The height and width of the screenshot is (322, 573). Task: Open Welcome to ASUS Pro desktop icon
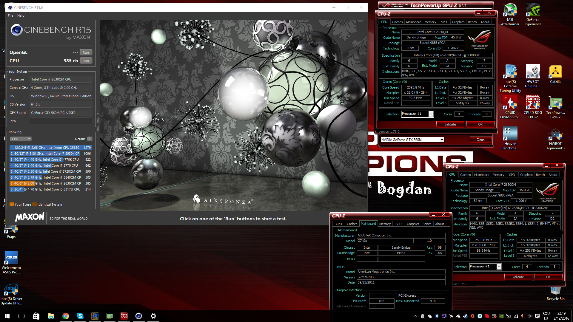[x=11, y=262]
